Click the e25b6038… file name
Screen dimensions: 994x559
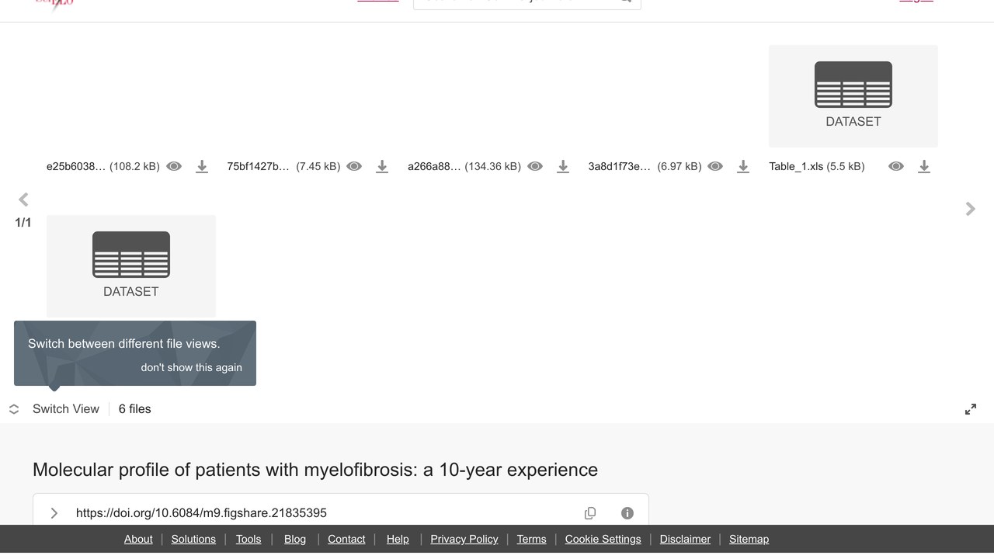75,166
